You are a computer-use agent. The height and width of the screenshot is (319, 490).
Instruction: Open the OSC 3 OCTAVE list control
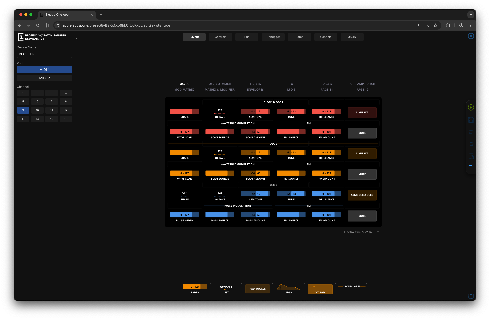coord(220,196)
